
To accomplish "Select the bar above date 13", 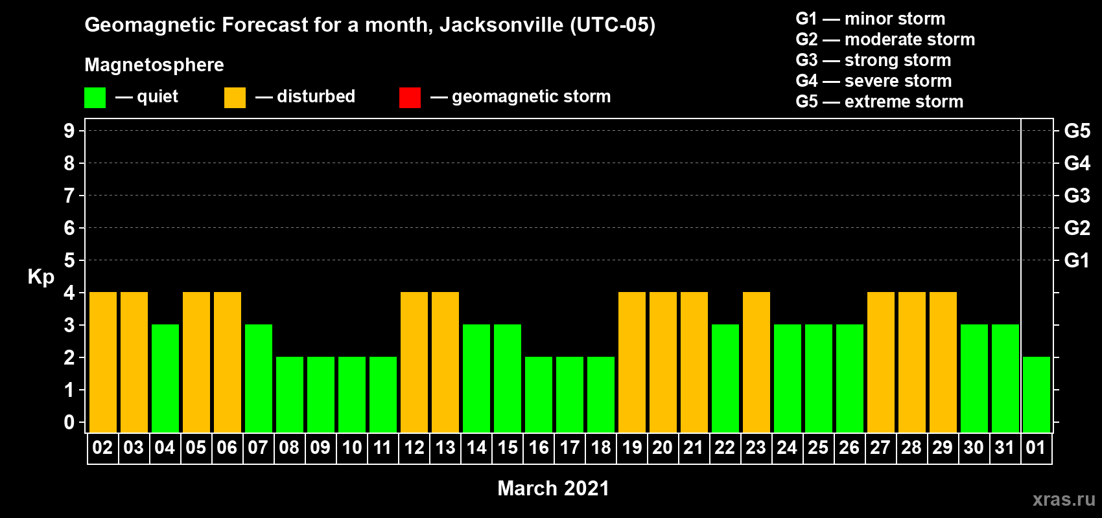I will [445, 363].
